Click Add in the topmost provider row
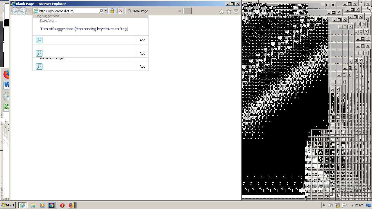 [142, 40]
